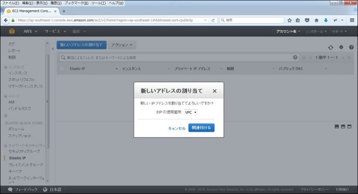Bookmark this page with the star icon
Image resolution: width=358 pixels, height=194 pixels.
coord(290,20)
